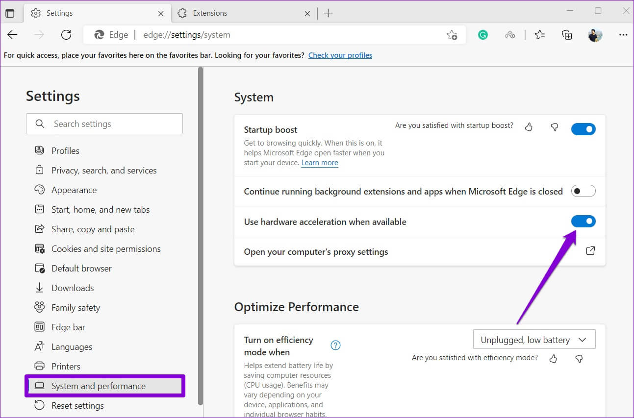
Task: Close the Settings tab
Action: click(161, 14)
